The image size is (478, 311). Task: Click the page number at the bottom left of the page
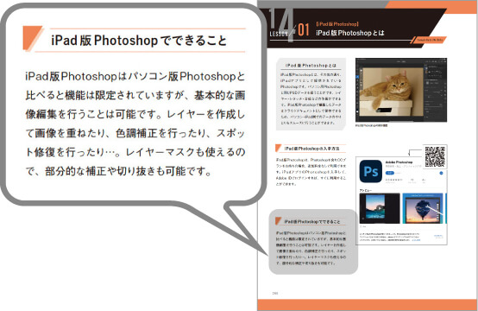pos(275,294)
